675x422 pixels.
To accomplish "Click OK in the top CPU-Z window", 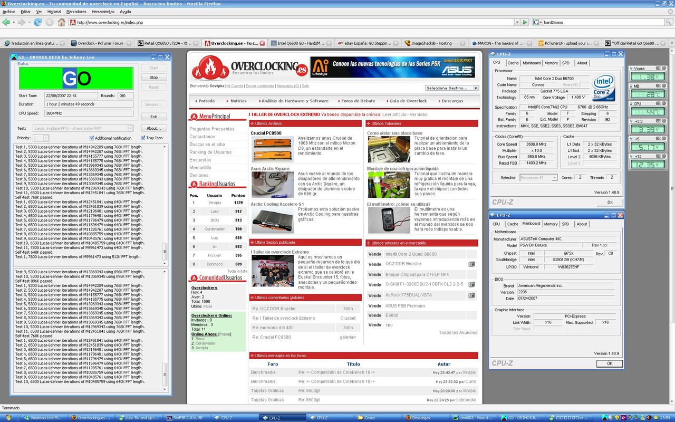I will click(610, 202).
